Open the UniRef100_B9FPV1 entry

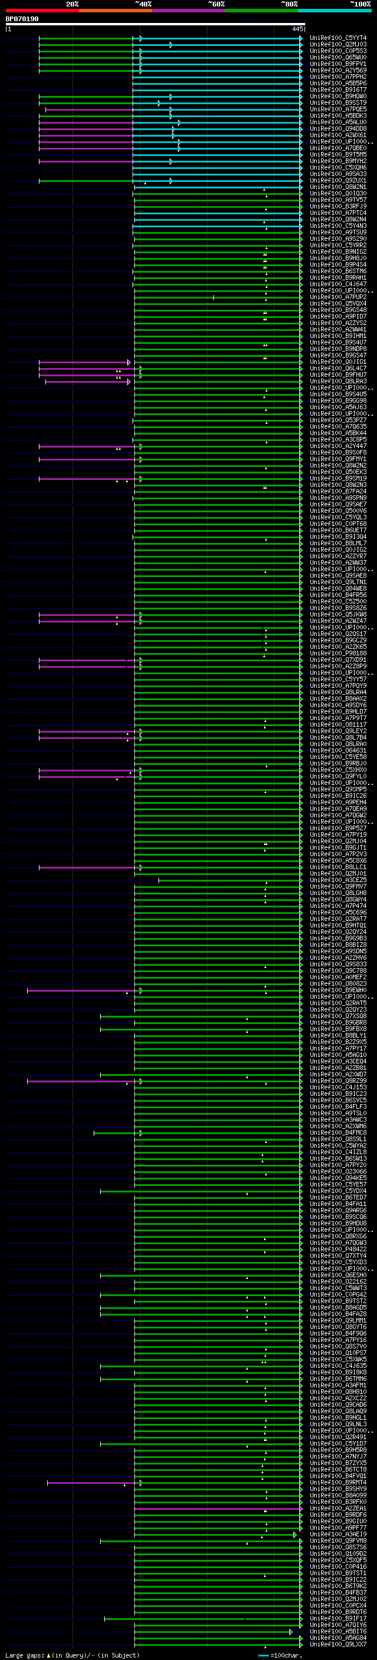(338, 64)
